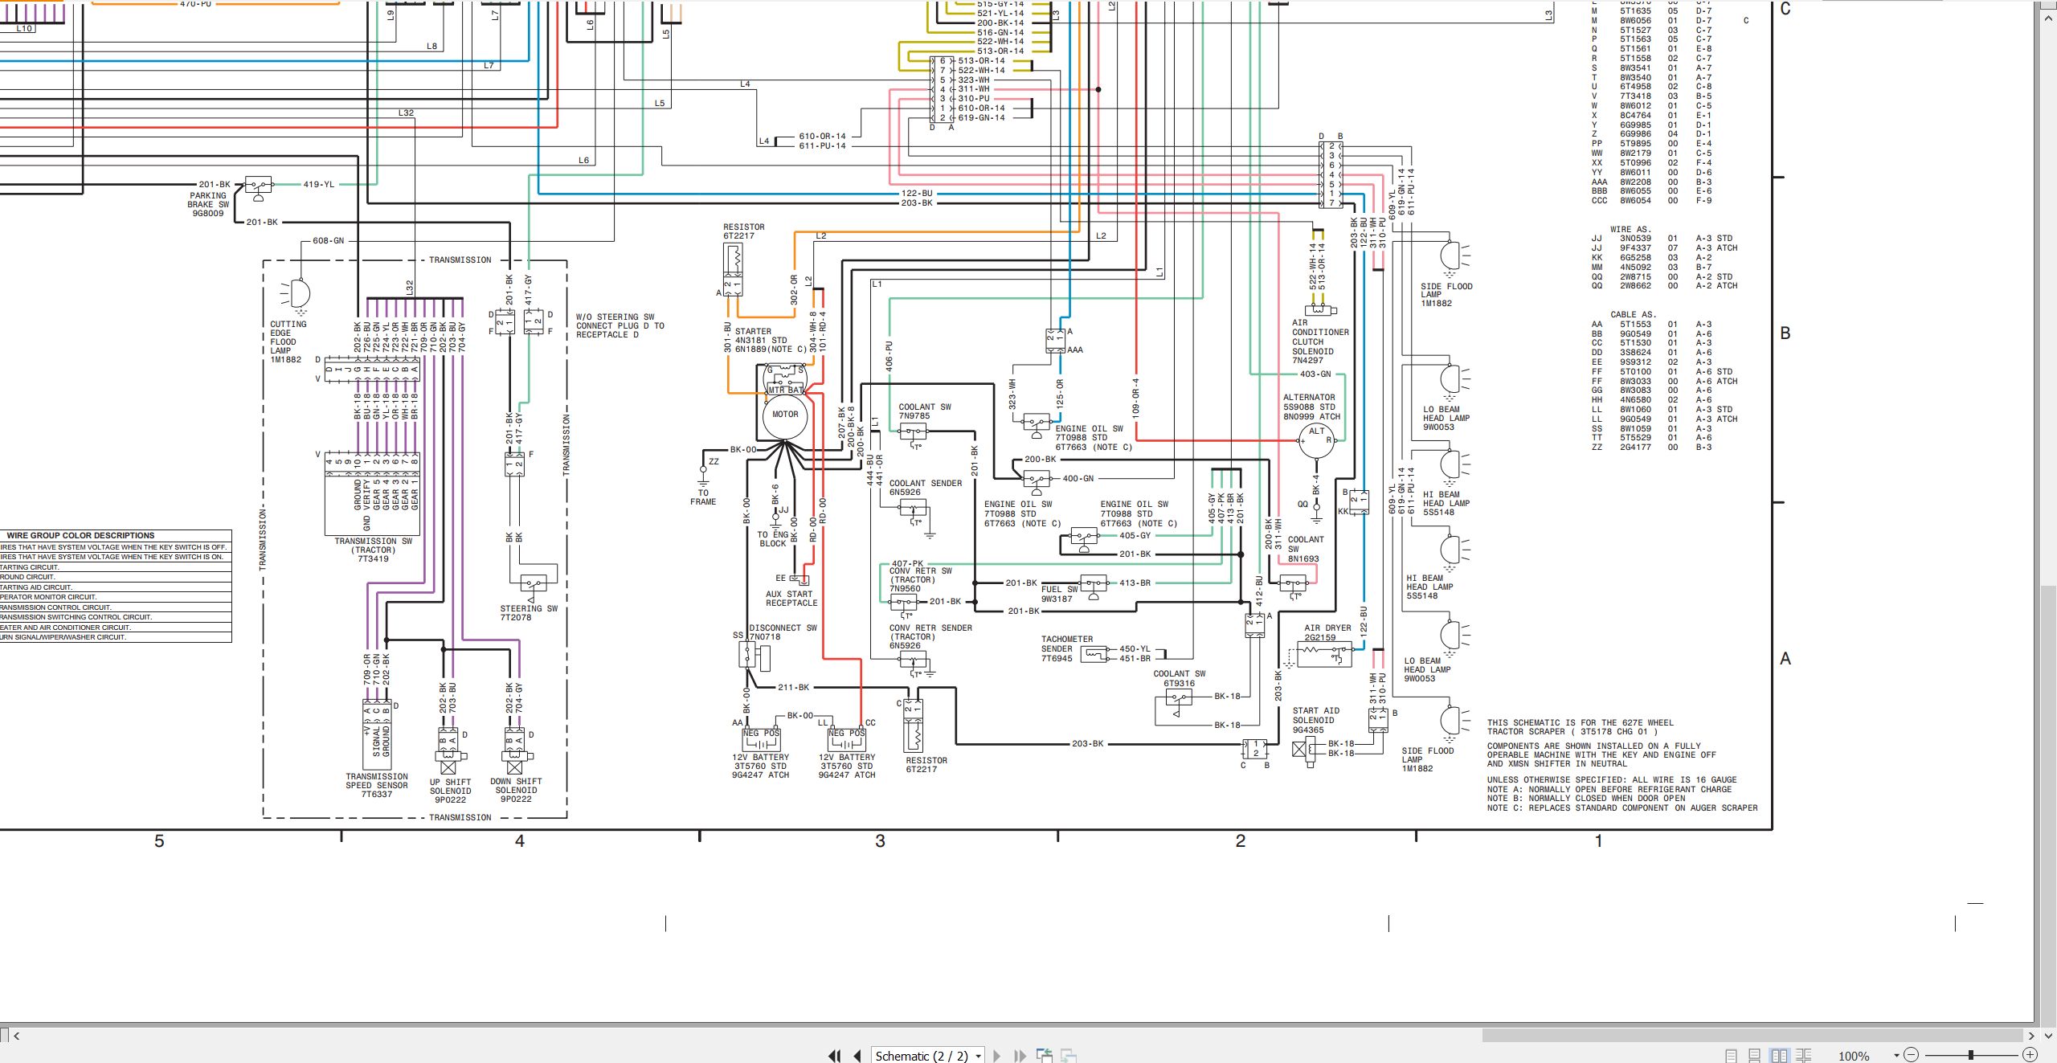Go forward to next view
This screenshot has width=2057, height=1063.
[x=1069, y=1056]
